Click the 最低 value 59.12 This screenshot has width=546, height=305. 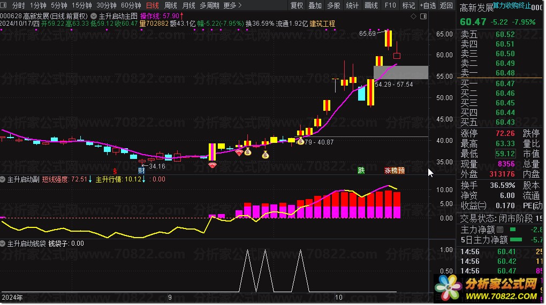click(505, 154)
